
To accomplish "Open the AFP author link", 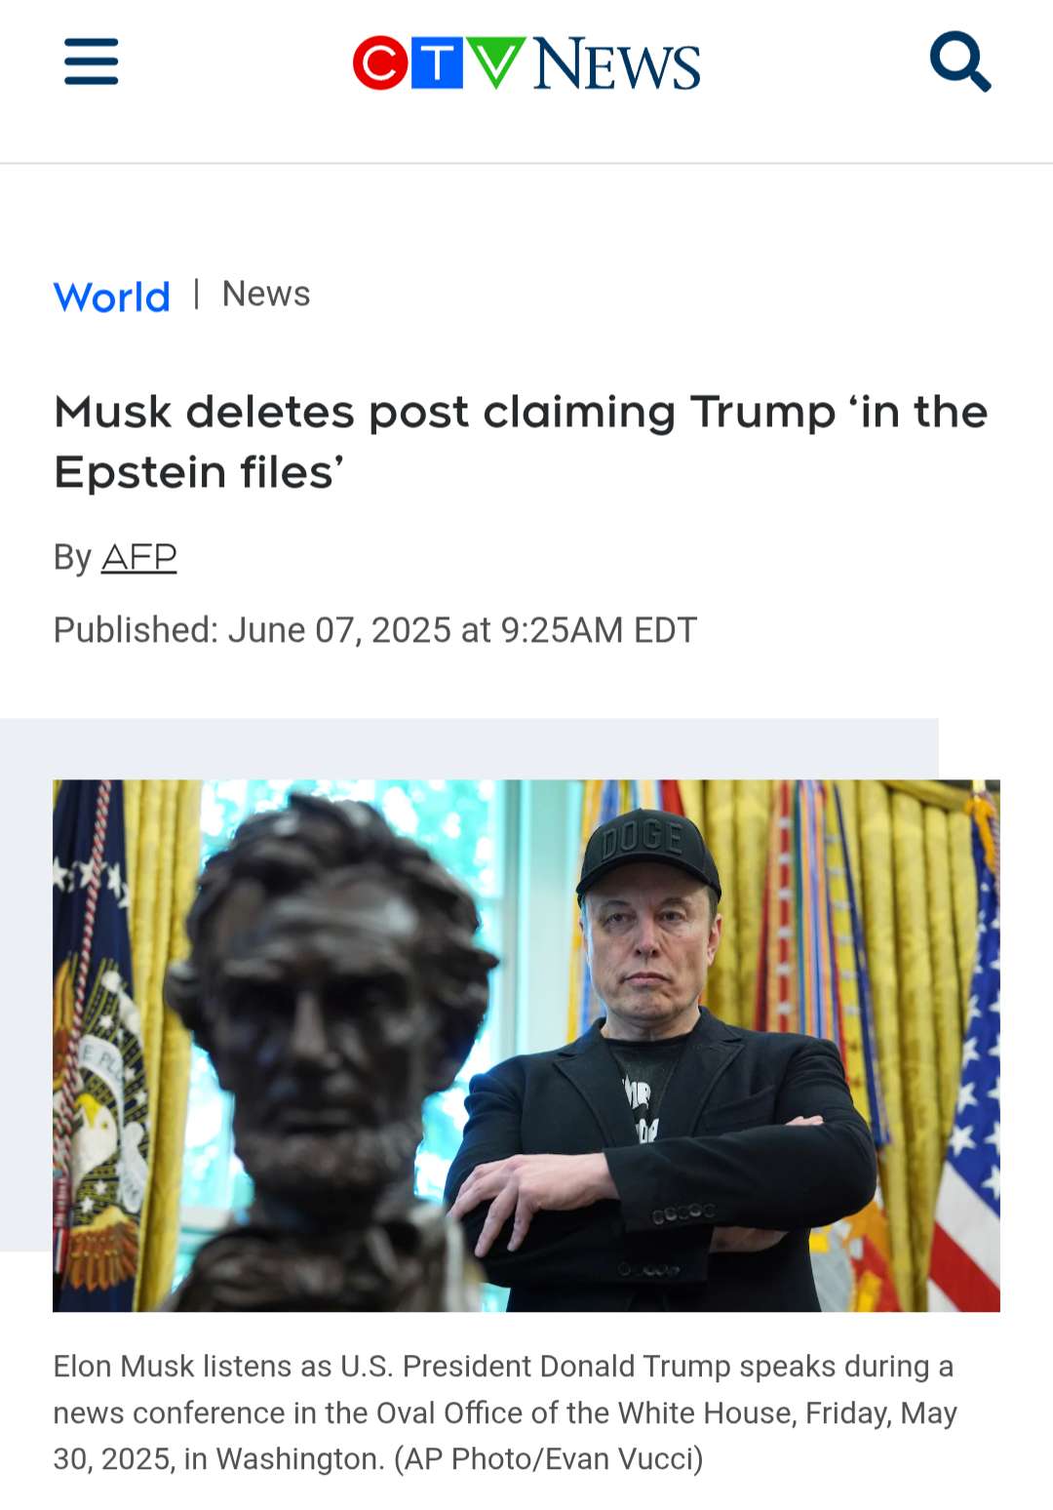I will (x=139, y=557).
